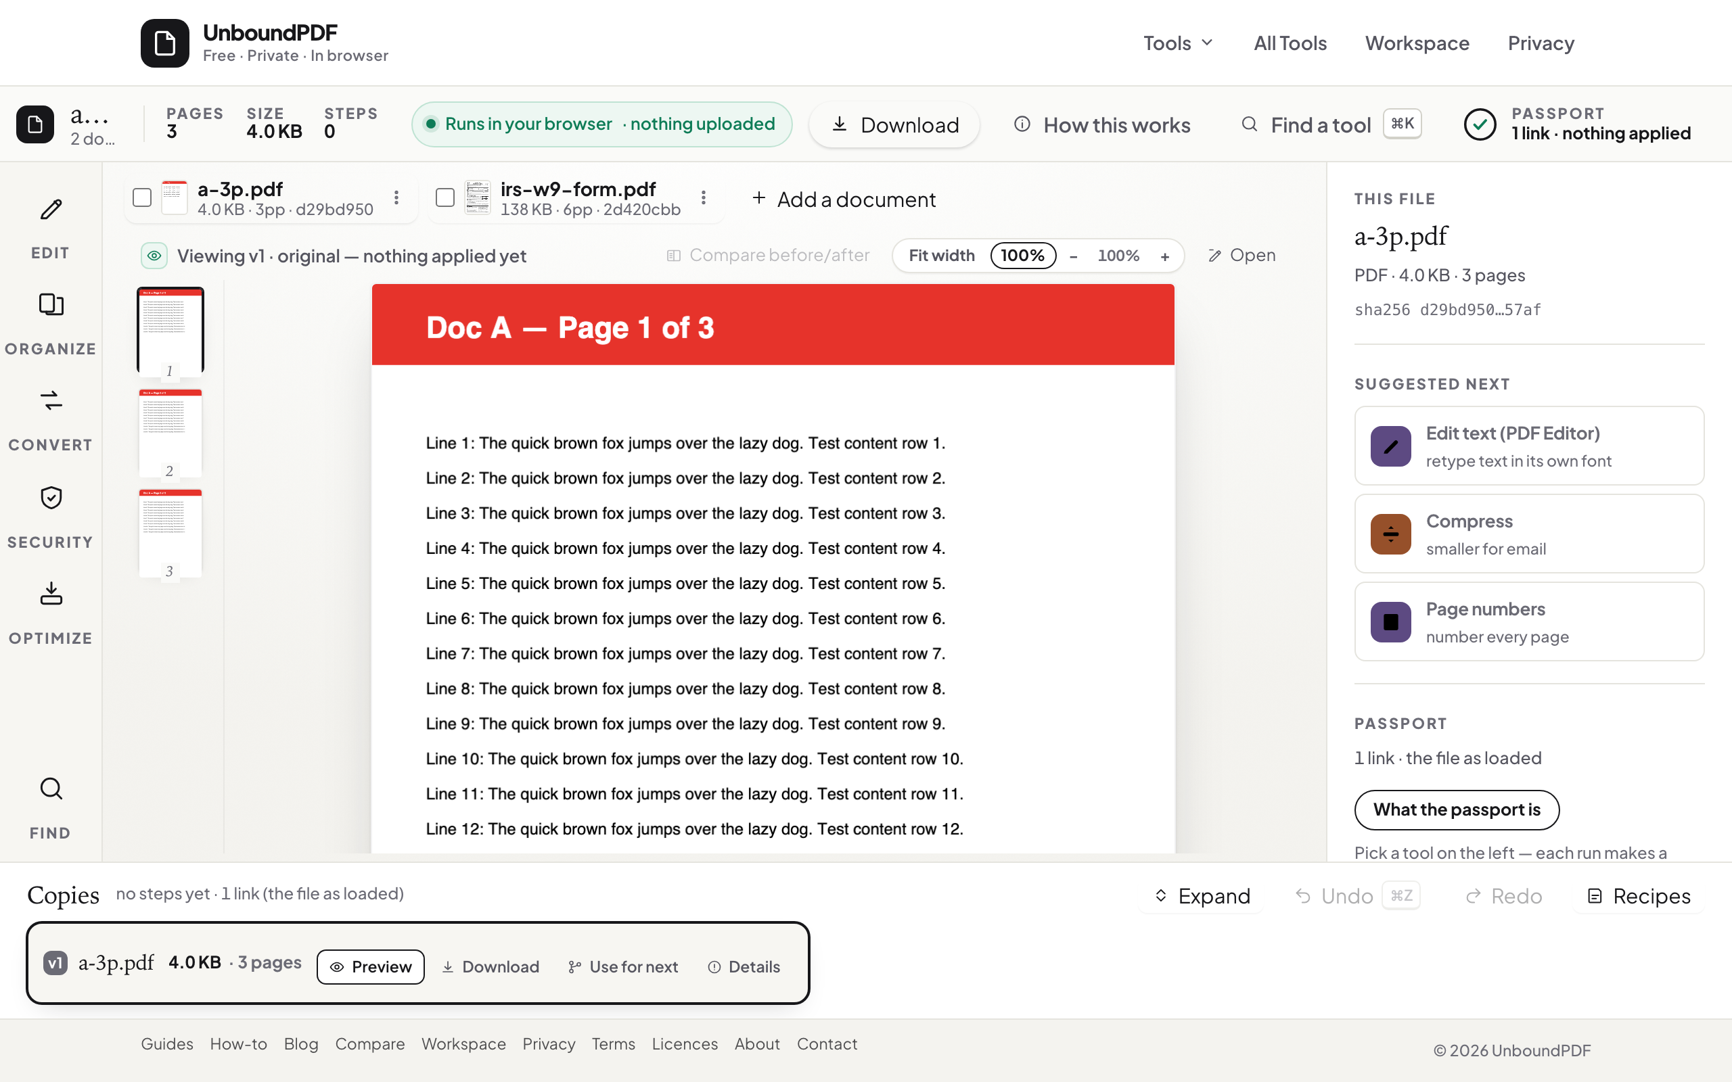Open Details of the v1 copy
This screenshot has height=1082, width=1732.
pos(744,967)
